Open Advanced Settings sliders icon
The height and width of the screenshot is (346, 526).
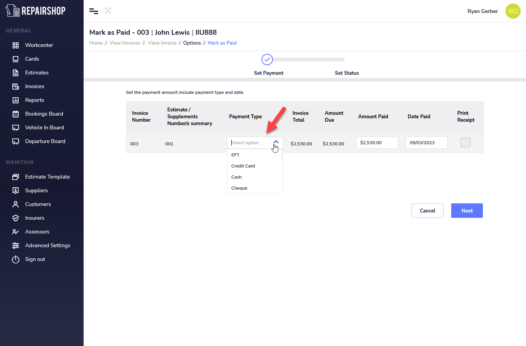coord(16,246)
